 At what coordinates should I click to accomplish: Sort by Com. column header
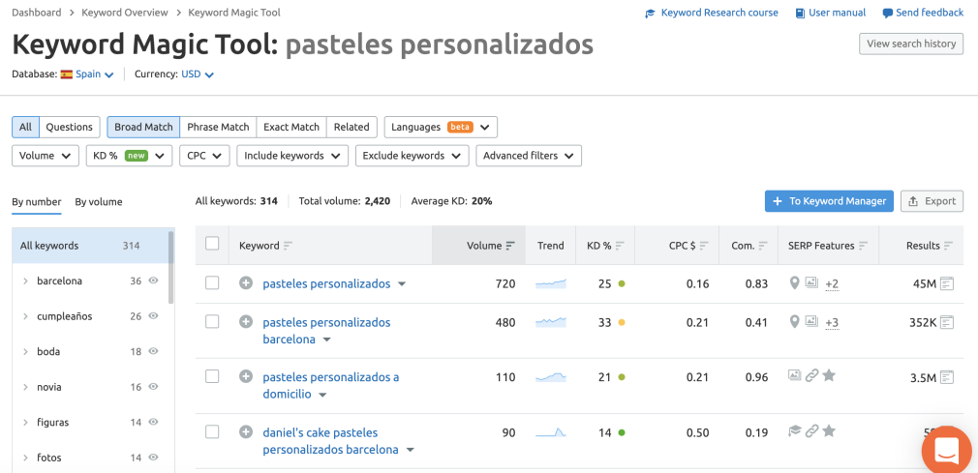click(749, 246)
